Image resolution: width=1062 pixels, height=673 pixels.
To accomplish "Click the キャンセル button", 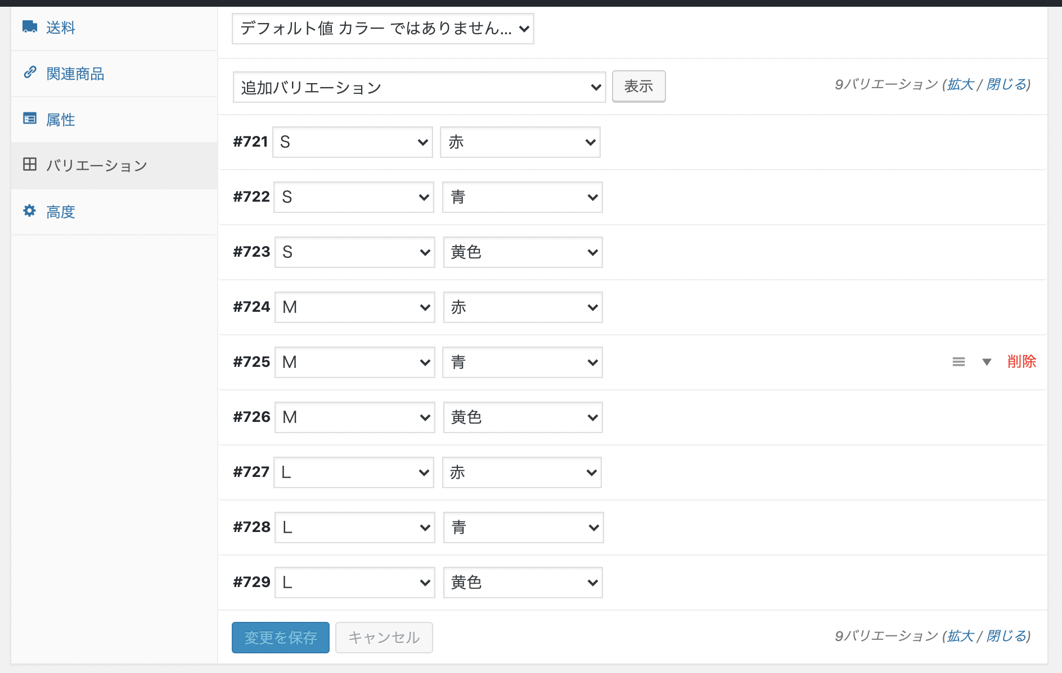I will 384,638.
